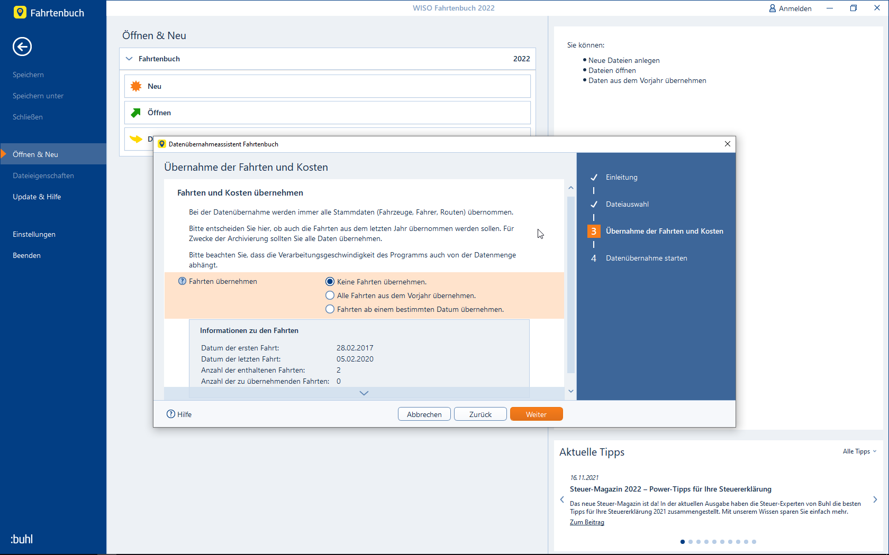Image resolution: width=889 pixels, height=555 pixels.
Task: Expand the dialog content with bottom chevron
Action: point(364,393)
